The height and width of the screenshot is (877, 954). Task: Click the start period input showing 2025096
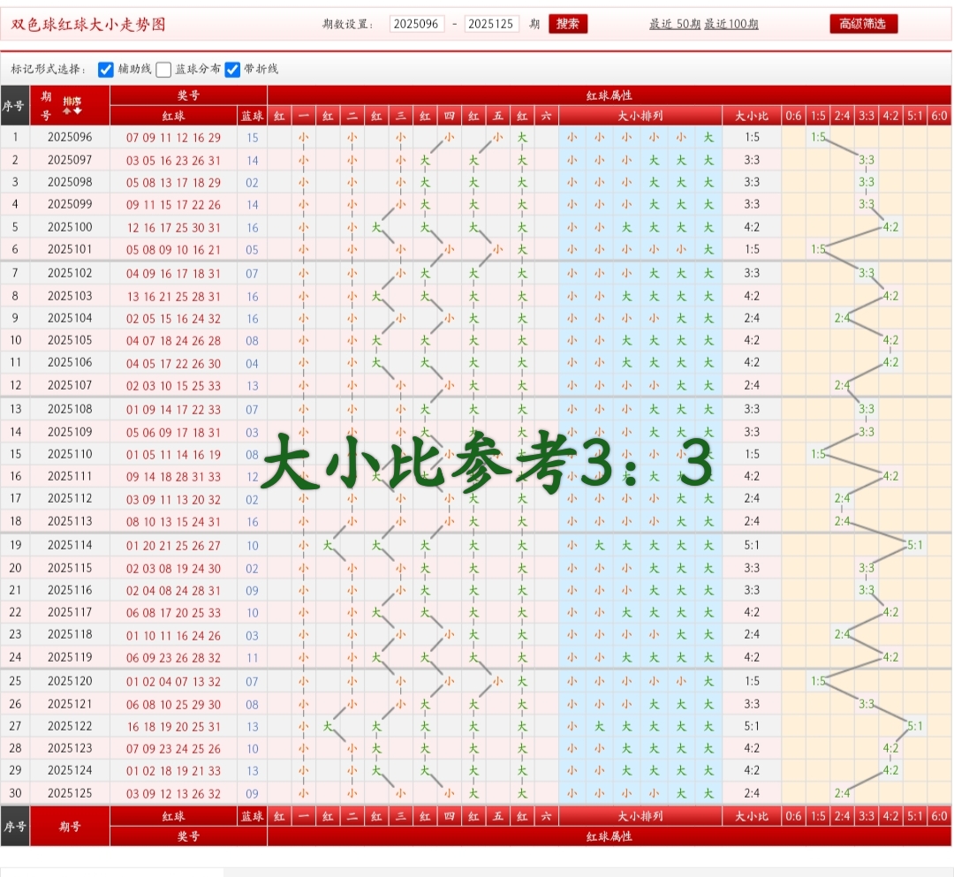pos(416,24)
